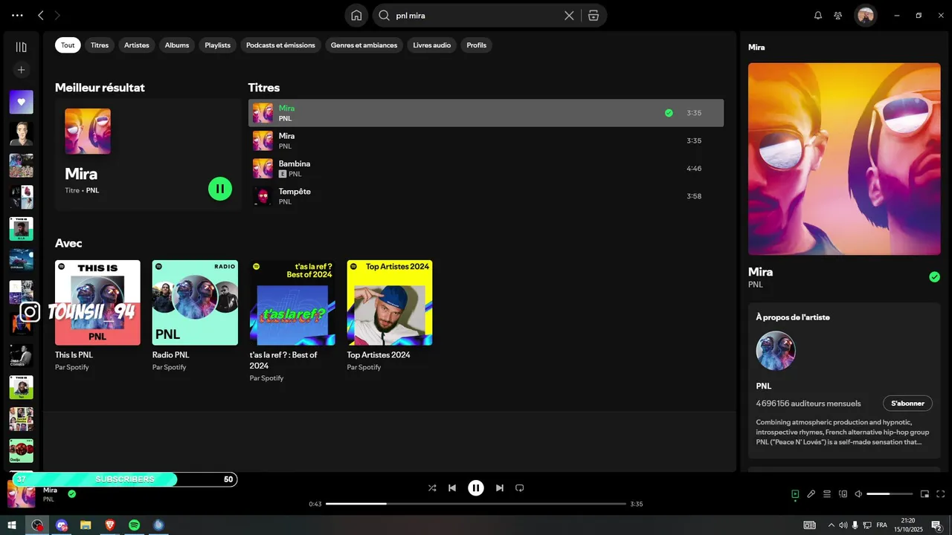952x535 pixels.
Task: Open Liked Songs heart playlist
Action: point(21,102)
